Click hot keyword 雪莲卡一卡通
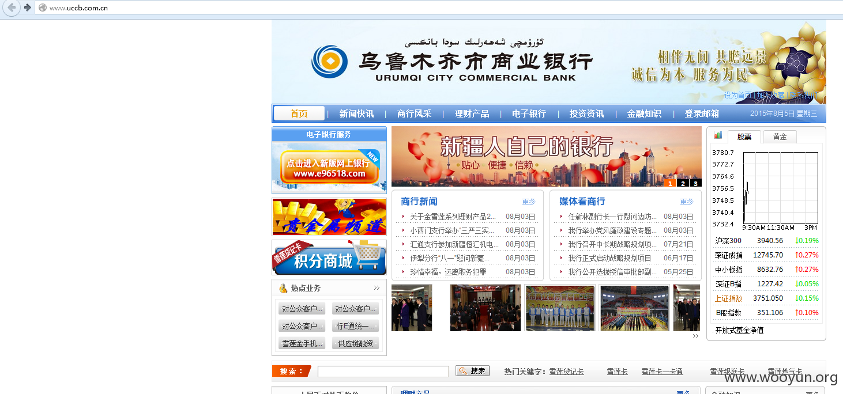Image resolution: width=843 pixels, height=394 pixels. [662, 372]
